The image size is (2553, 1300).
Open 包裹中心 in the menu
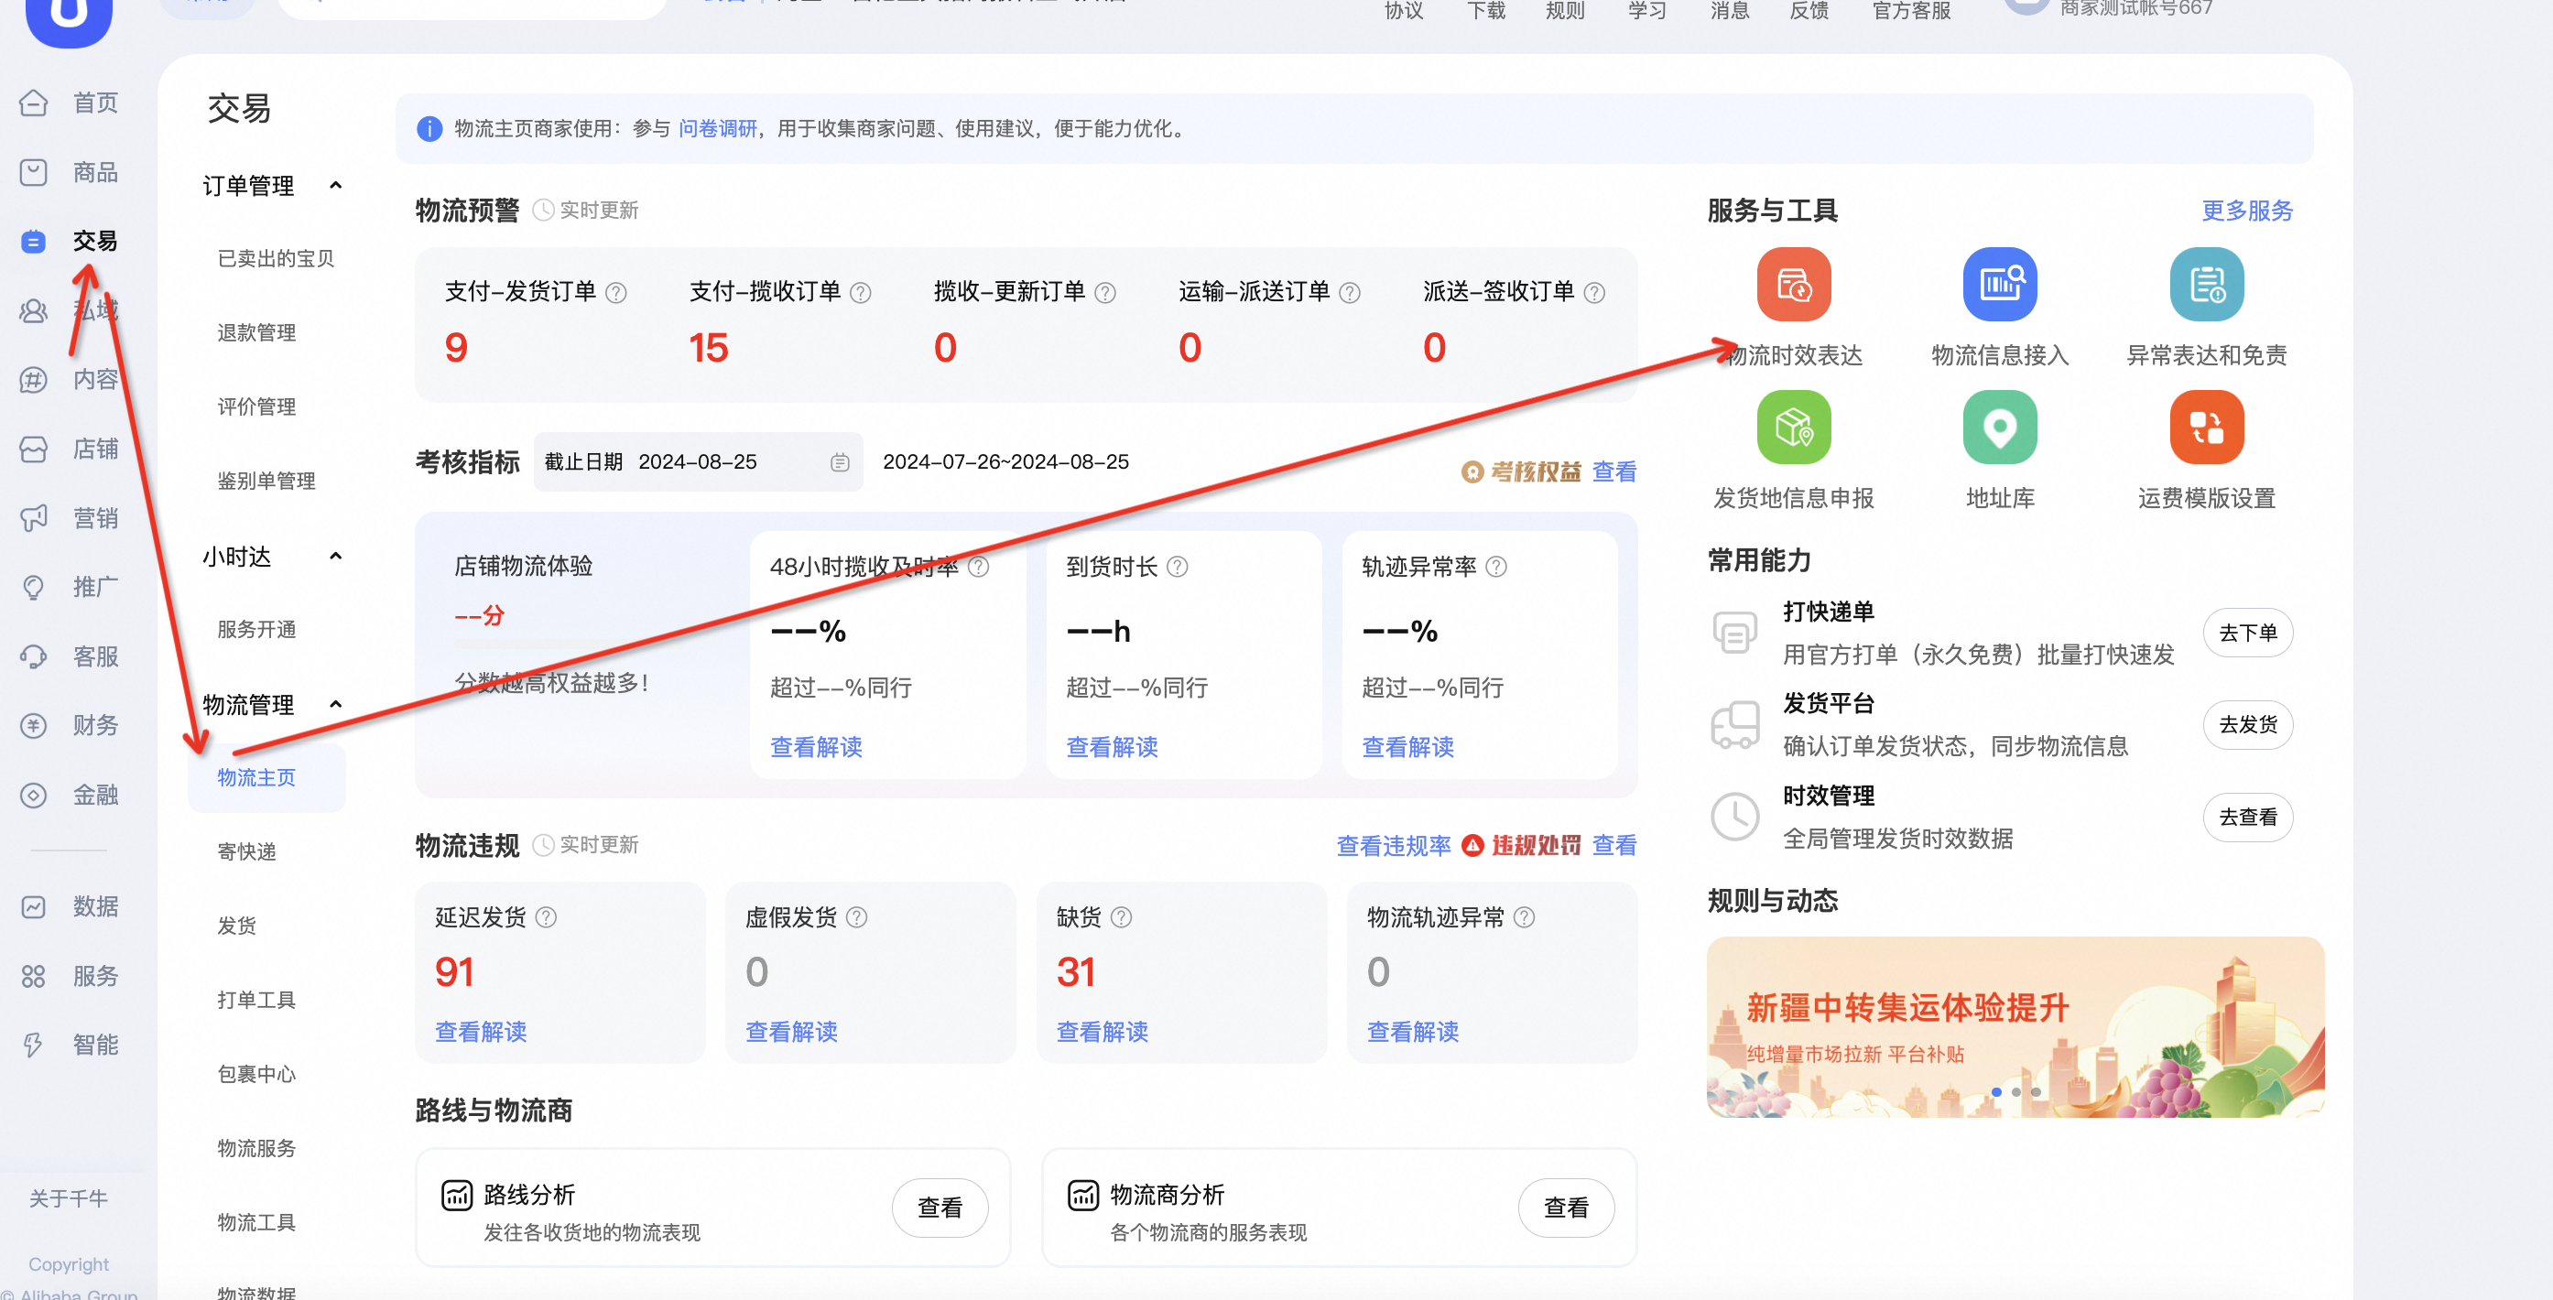click(x=256, y=1075)
